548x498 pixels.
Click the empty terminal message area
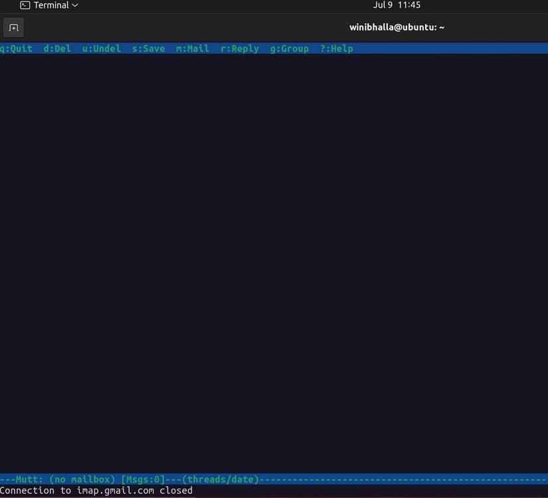[x=274, y=266]
